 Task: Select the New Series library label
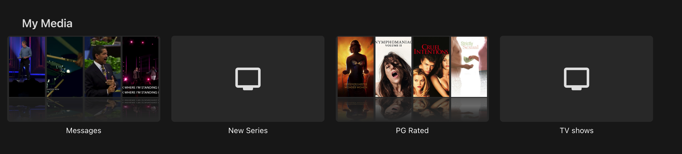pos(248,131)
